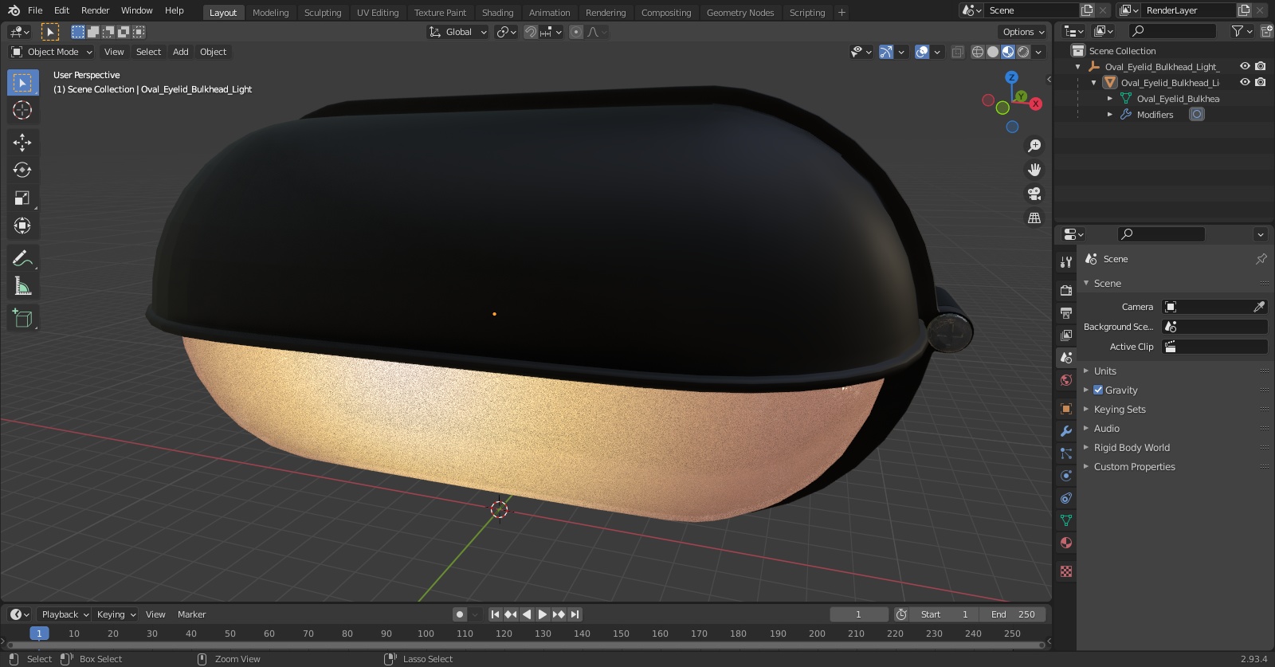Click the zoom view magnifier icon
Screen dimensions: 1275x667
click(x=1034, y=146)
